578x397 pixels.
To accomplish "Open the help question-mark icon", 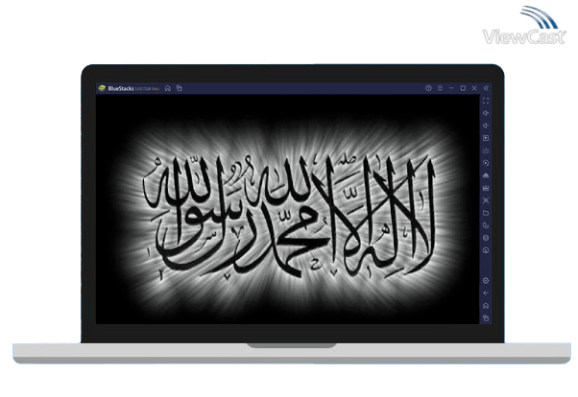I will (x=428, y=88).
